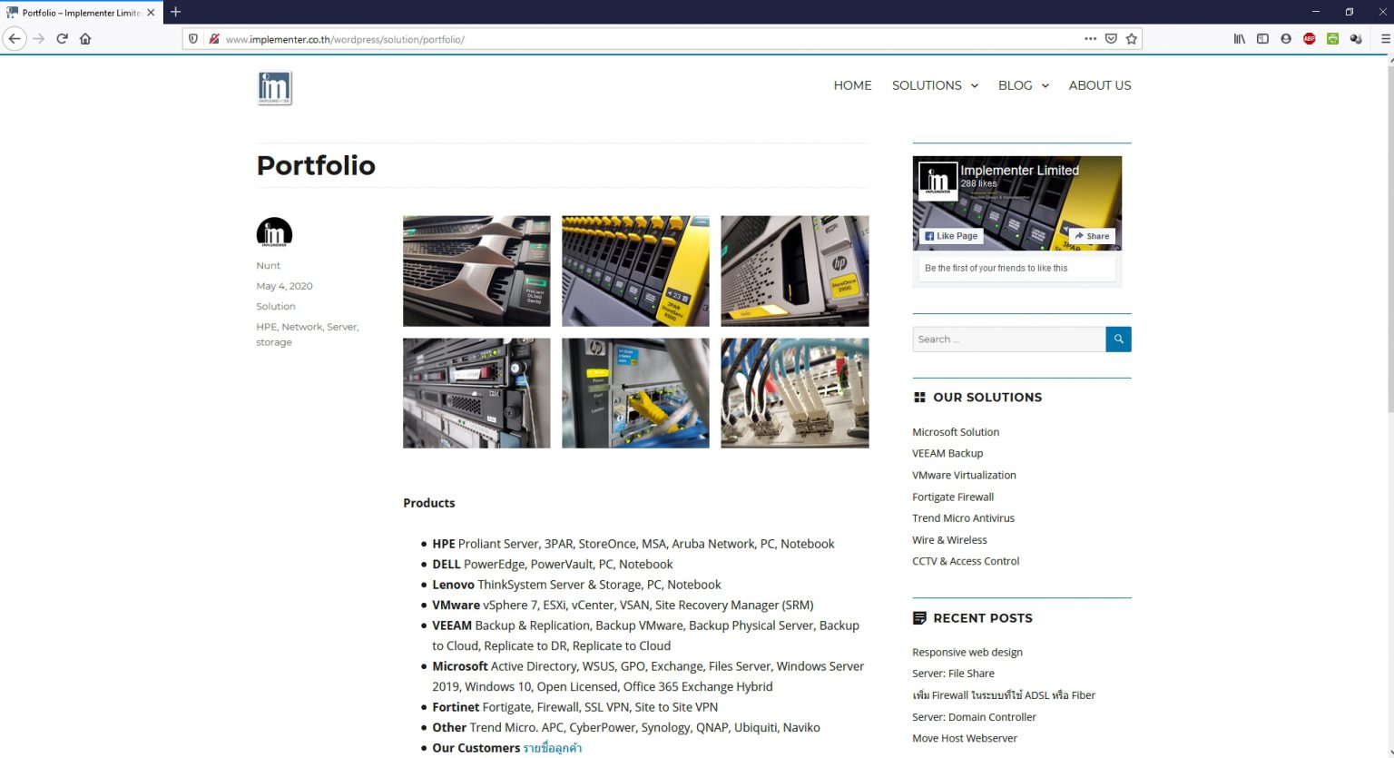The image size is (1394, 758).
Task: Toggle the browser sidebar
Action: click(1262, 39)
